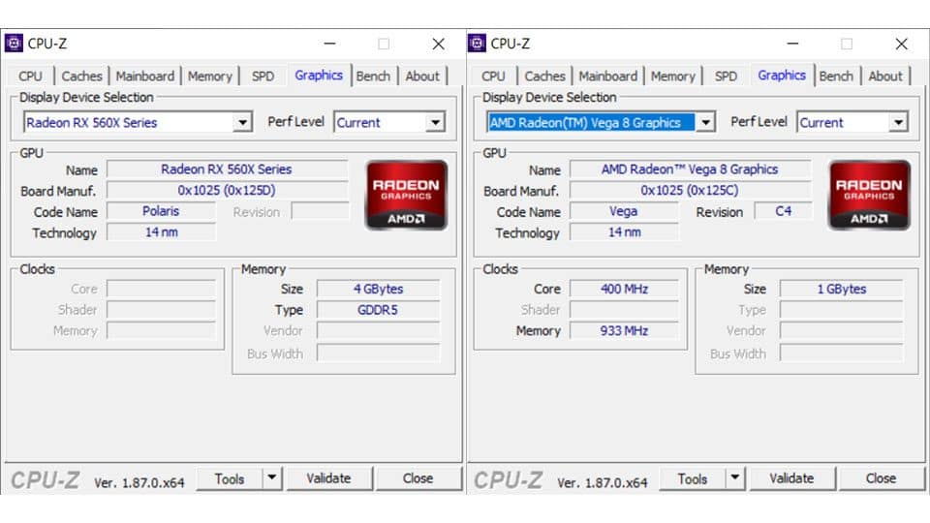The height and width of the screenshot is (523, 930).
Task: Click version text Ver. 1.87.0.x64 in right window
Action: (602, 482)
